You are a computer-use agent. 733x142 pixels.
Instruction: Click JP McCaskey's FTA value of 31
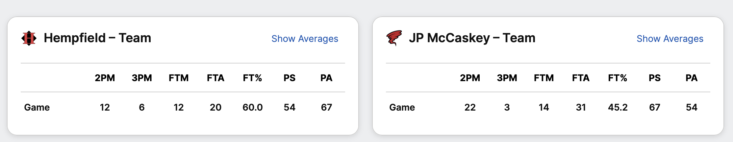[x=581, y=107]
